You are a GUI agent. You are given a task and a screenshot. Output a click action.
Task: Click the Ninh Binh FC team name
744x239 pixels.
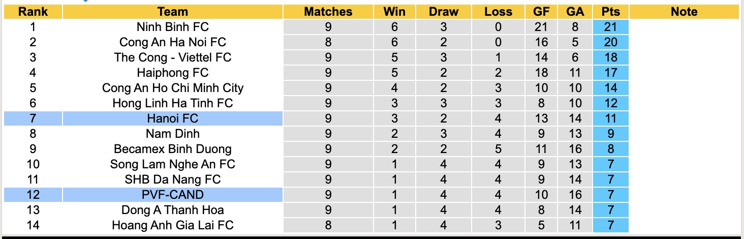click(173, 27)
